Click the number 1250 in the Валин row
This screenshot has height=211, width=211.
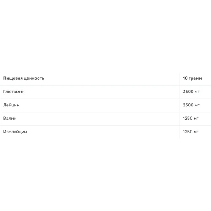pos(187,118)
